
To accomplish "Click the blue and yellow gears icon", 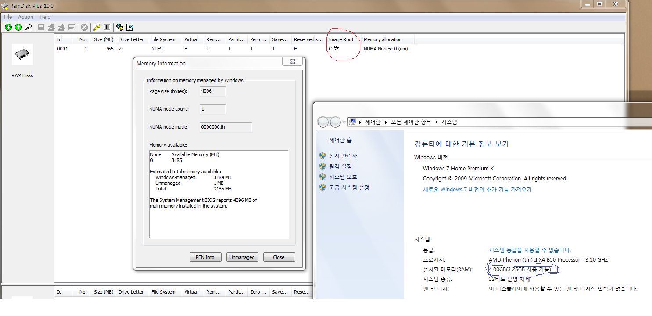I will tap(120, 27).
